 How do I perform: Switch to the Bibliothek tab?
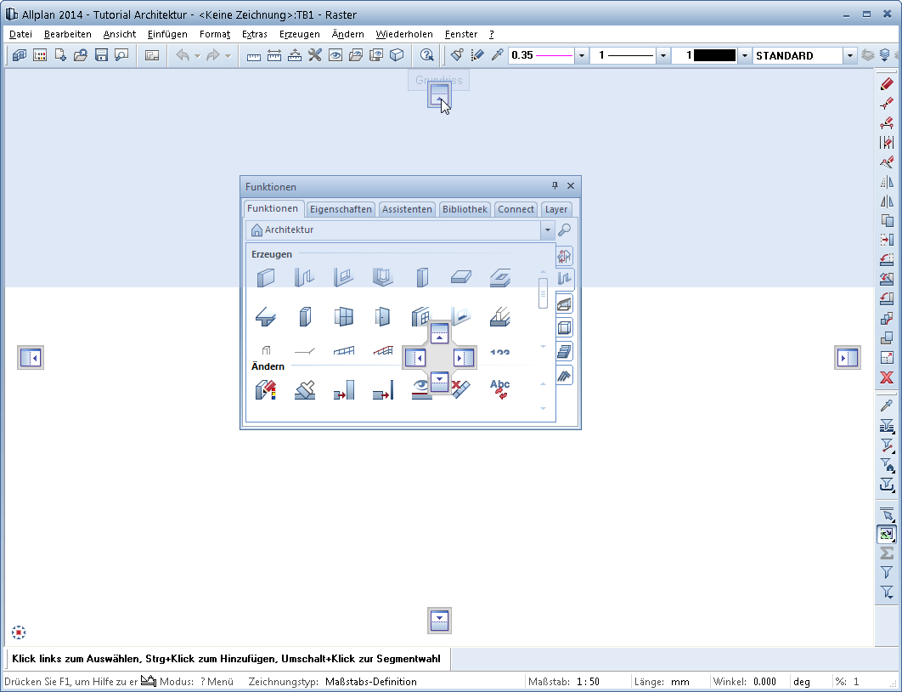tap(465, 209)
